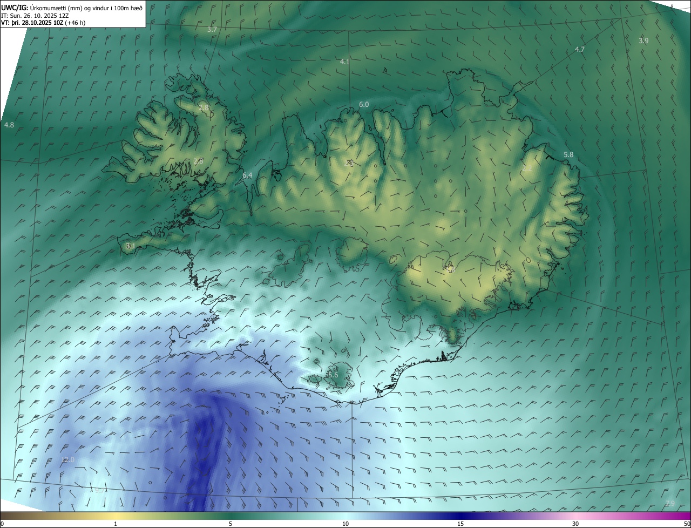Click the 50 tick on the color scale
The image size is (691, 528).
pyautogui.click(x=687, y=524)
